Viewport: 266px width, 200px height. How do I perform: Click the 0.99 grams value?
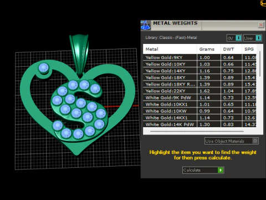[x=204, y=111]
